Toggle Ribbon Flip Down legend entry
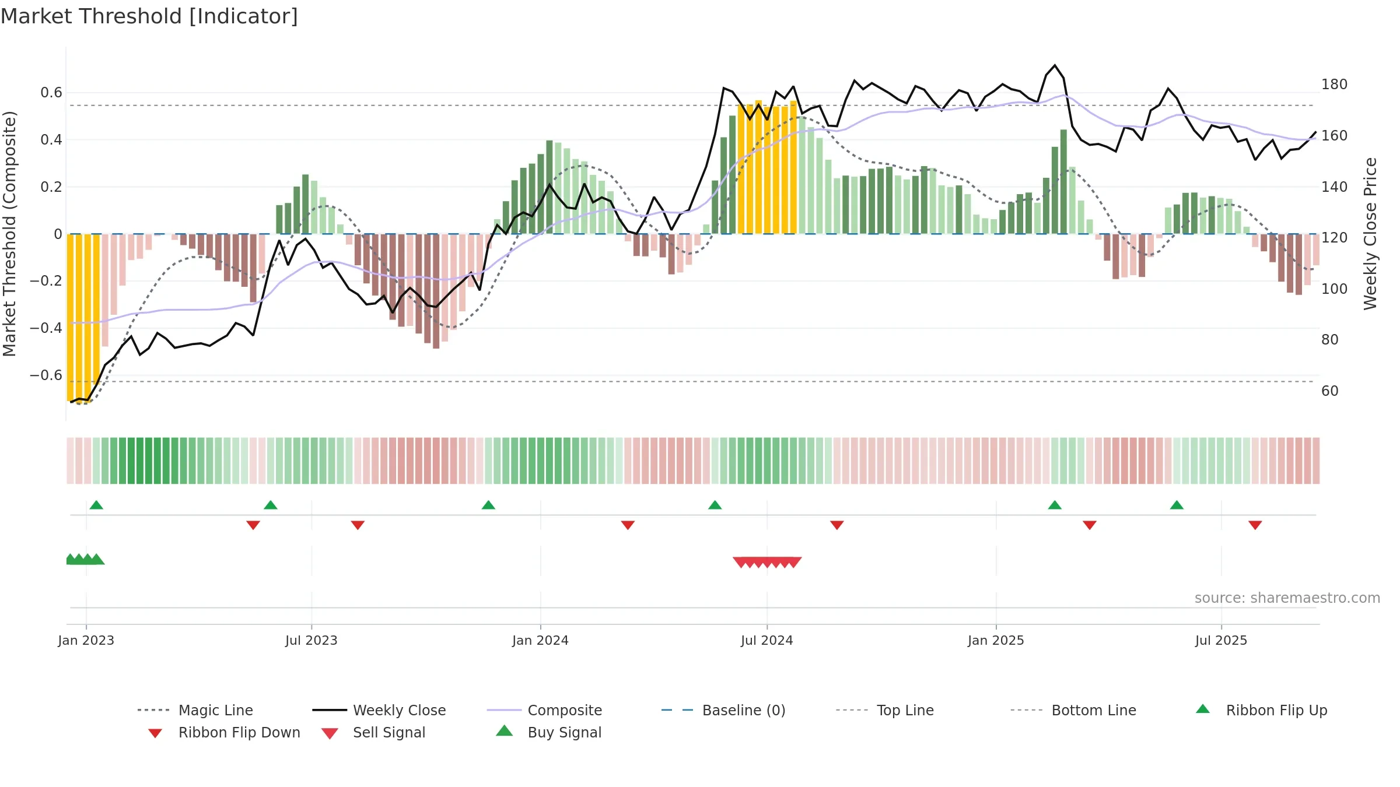The height and width of the screenshot is (787, 1400). click(223, 732)
